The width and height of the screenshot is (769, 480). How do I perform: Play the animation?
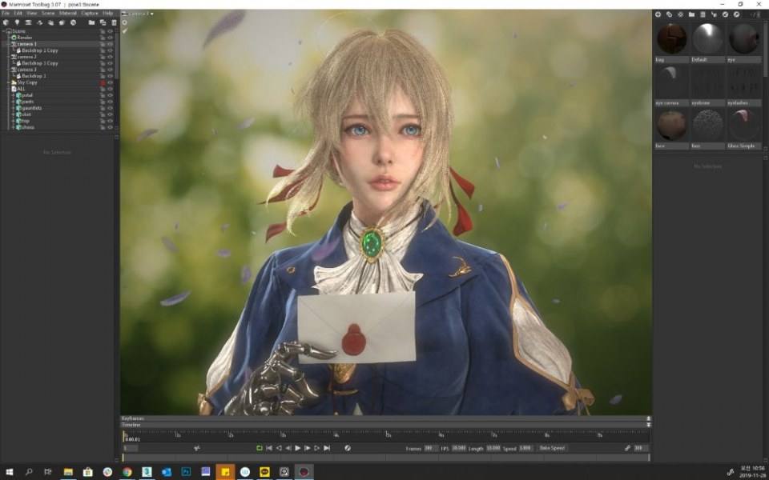tap(298, 448)
